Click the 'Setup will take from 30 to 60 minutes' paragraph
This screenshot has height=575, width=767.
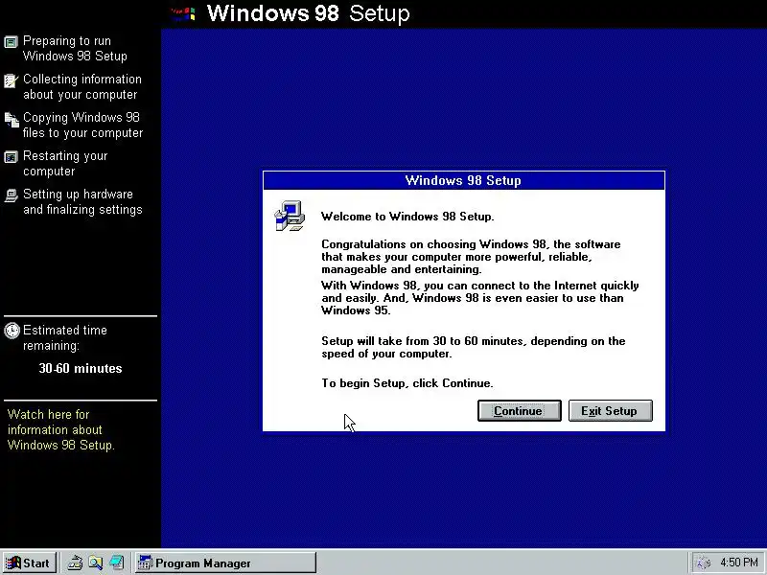click(x=473, y=347)
